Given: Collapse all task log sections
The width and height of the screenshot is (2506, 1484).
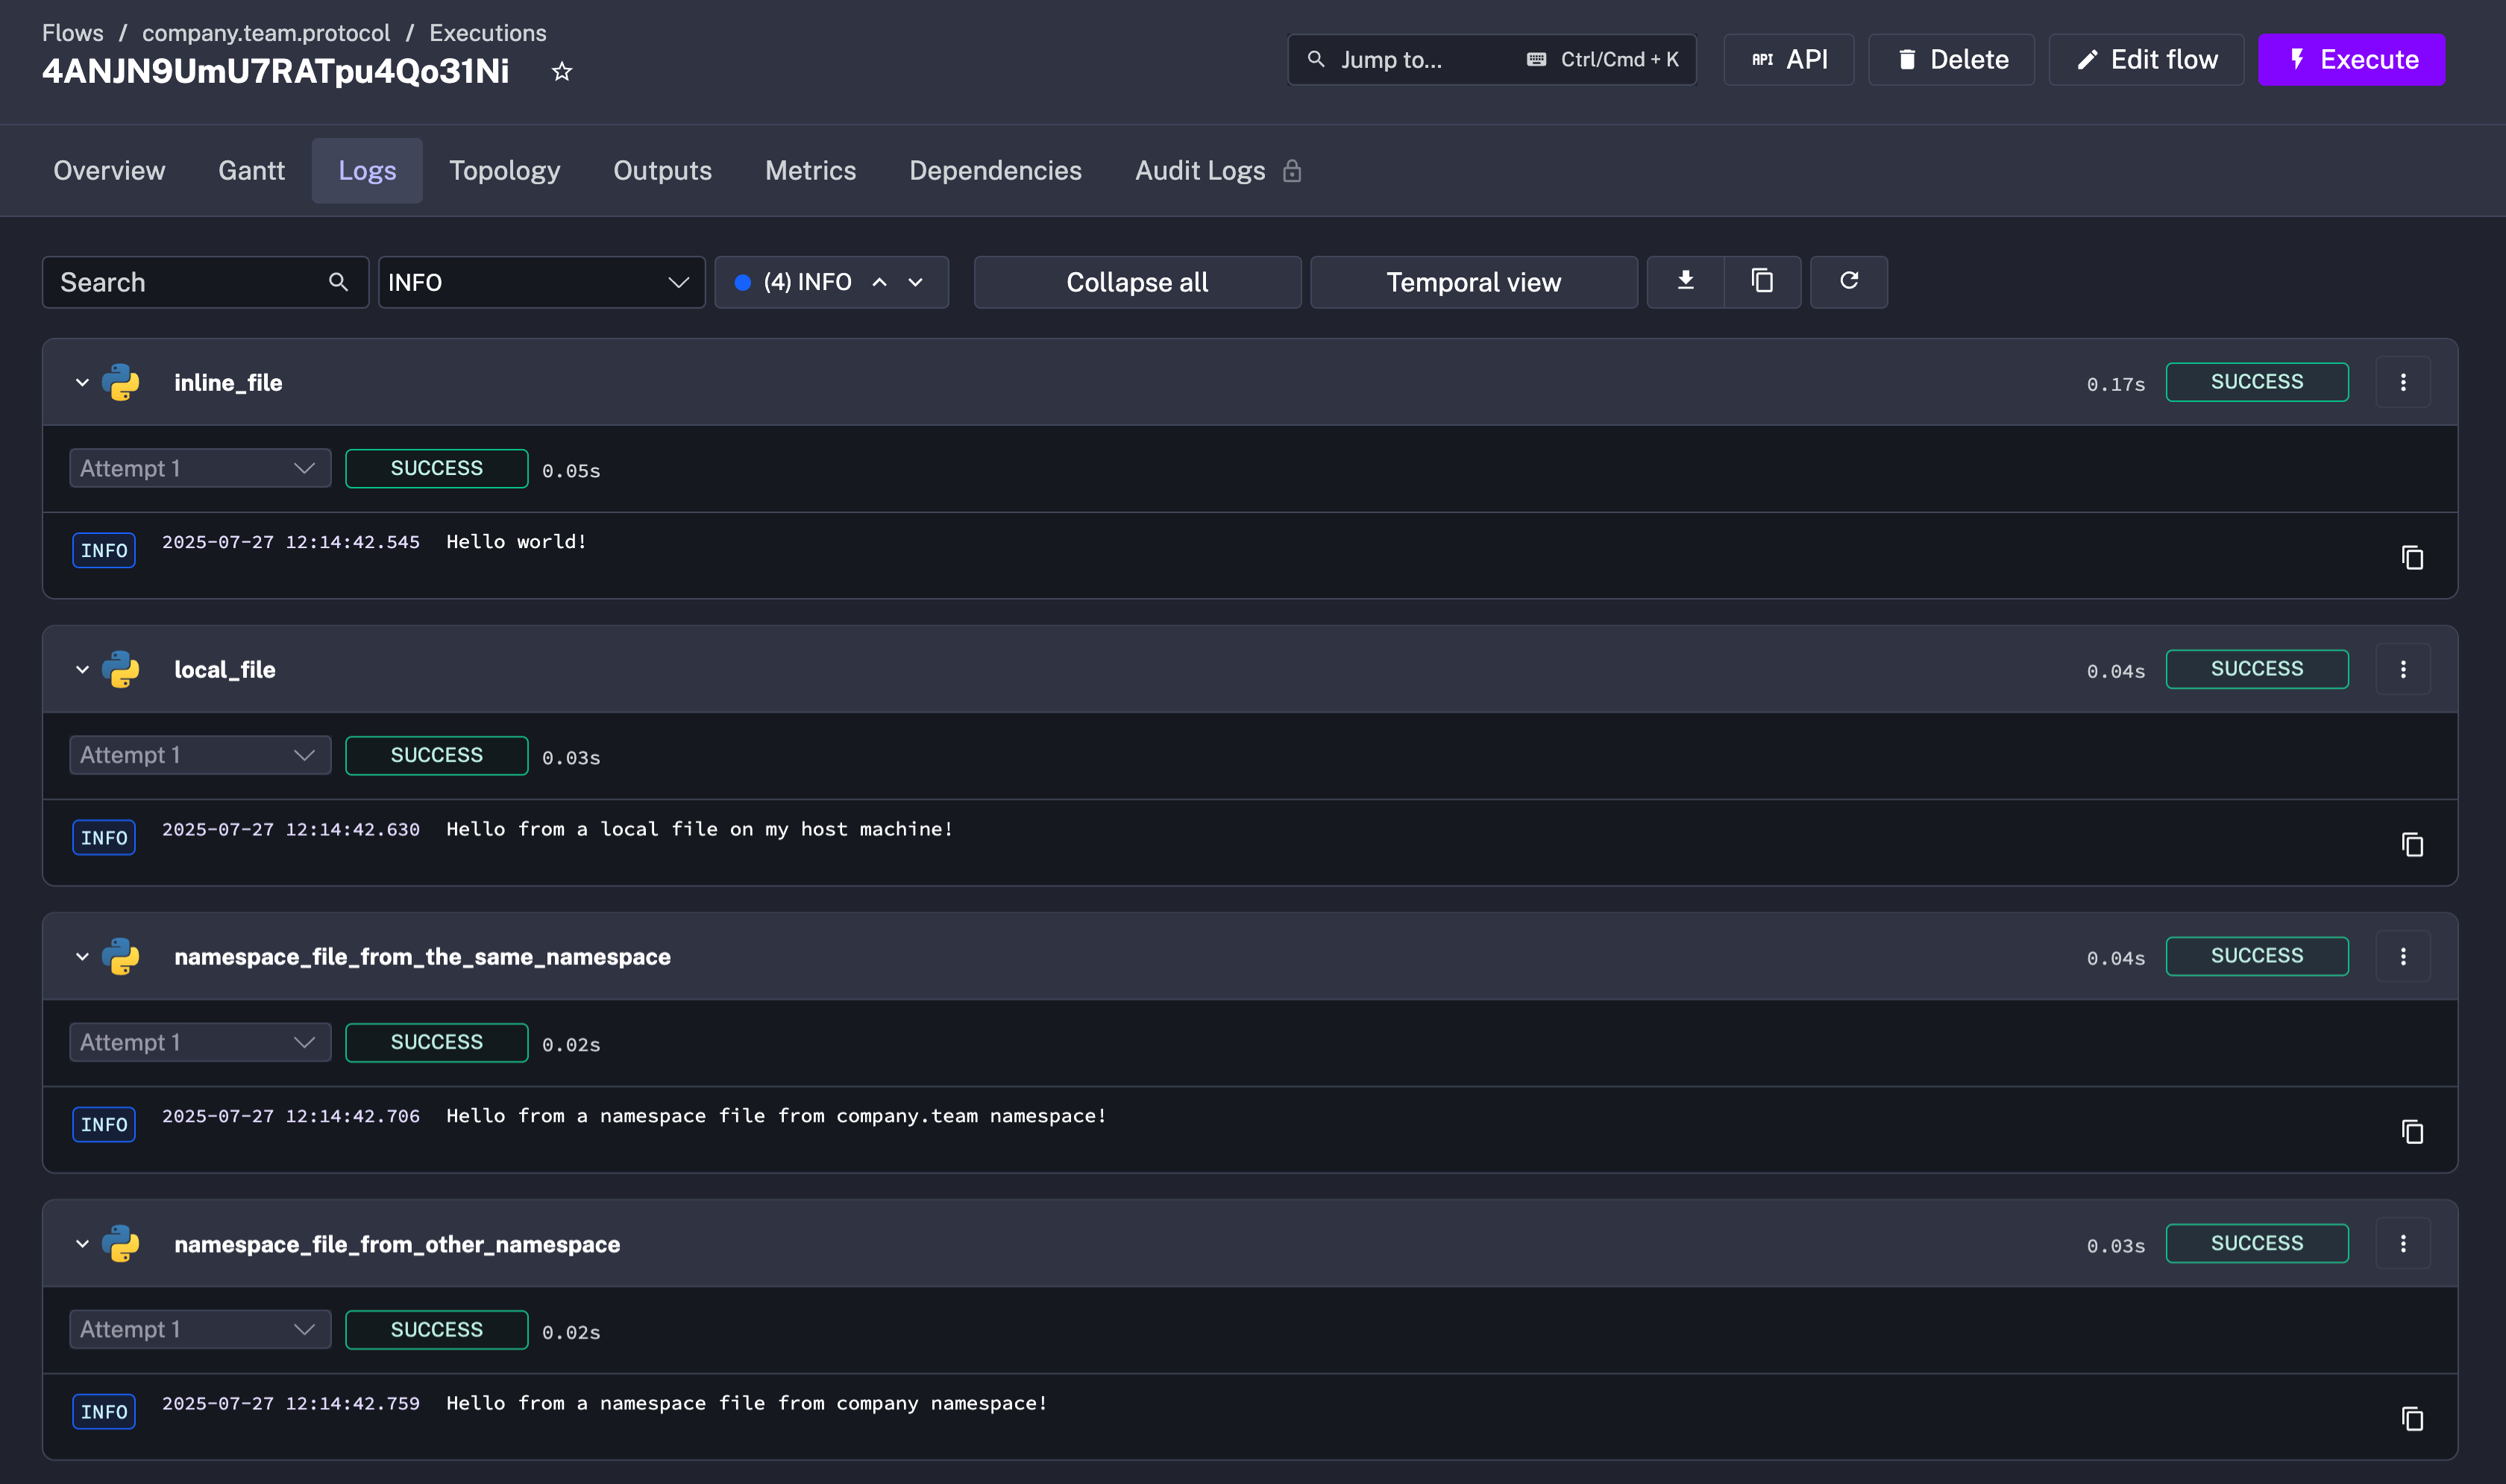Looking at the screenshot, I should pos(1136,282).
